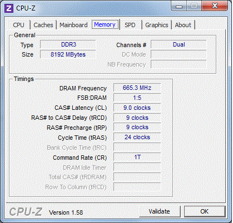Image resolution: width=233 pixels, height=223 pixels.
Task: Click the Memory tab
Action: (x=105, y=24)
